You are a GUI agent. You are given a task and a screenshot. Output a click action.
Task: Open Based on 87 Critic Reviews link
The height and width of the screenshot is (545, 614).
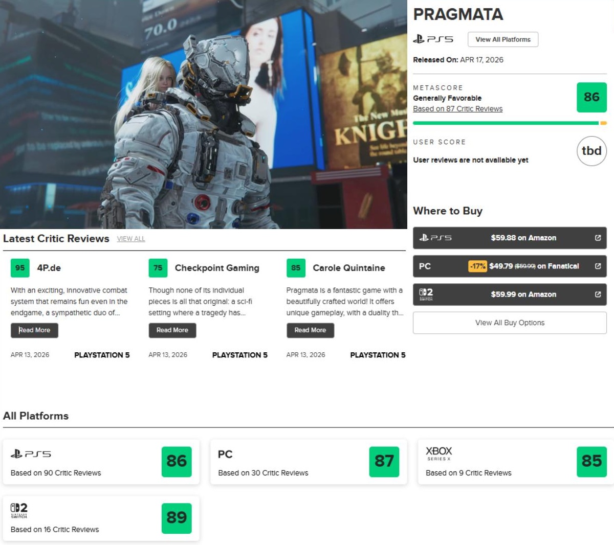point(457,108)
